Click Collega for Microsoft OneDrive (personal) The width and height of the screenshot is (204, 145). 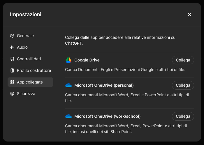pyautogui.click(x=183, y=85)
